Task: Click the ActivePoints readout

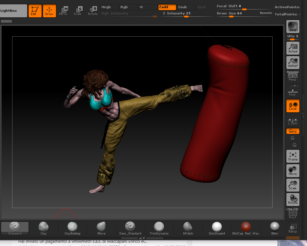Action: (287, 7)
